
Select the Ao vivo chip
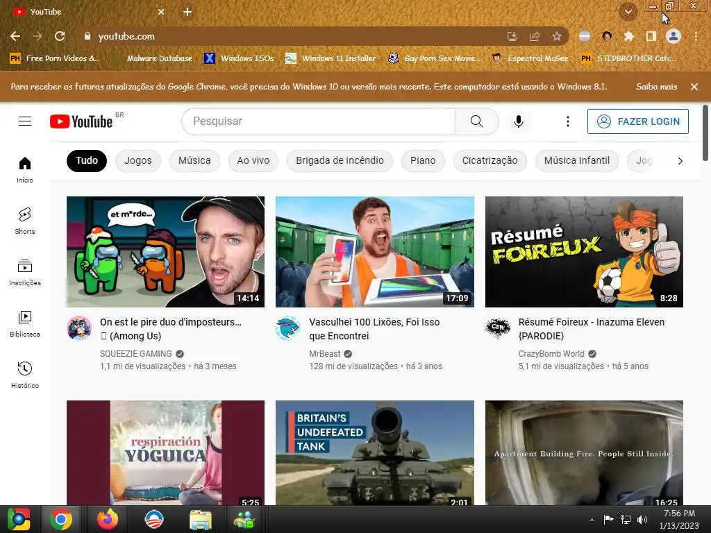[253, 161]
